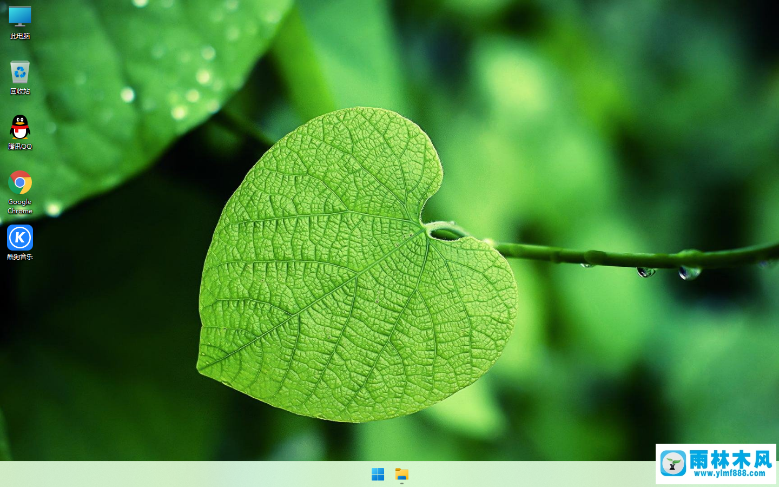Select the 回收站 recycle bin icon
The image size is (779, 487).
20,72
